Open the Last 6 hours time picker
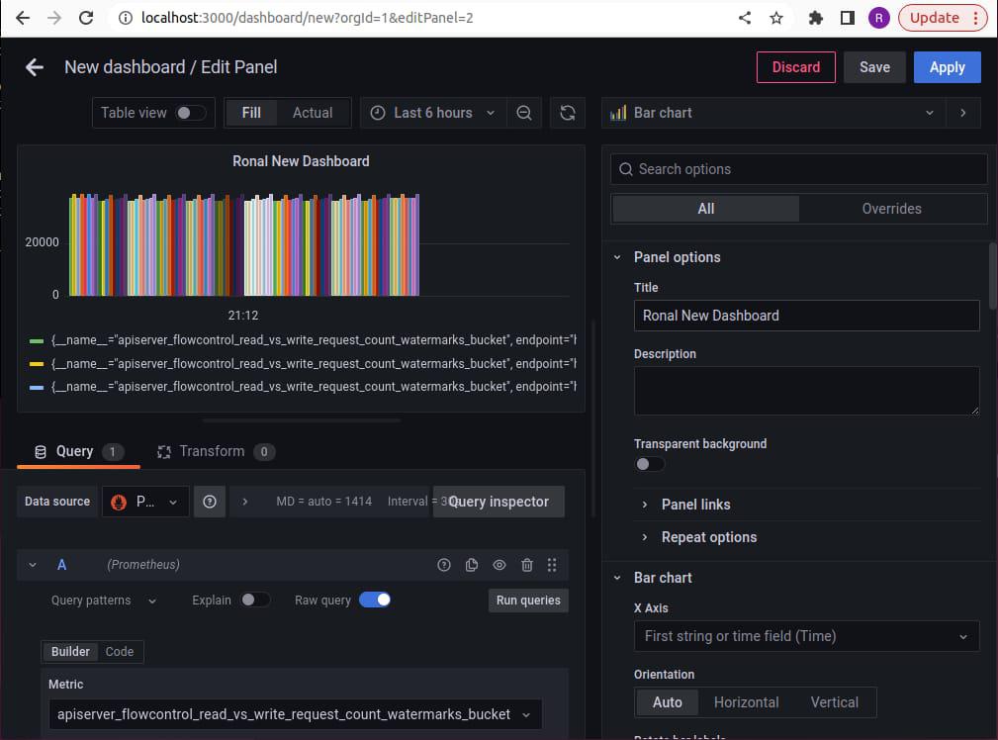 click(x=433, y=113)
